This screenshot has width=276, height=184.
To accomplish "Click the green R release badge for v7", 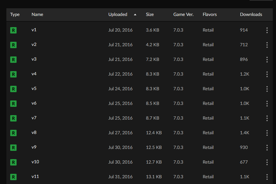I will [13, 118].
